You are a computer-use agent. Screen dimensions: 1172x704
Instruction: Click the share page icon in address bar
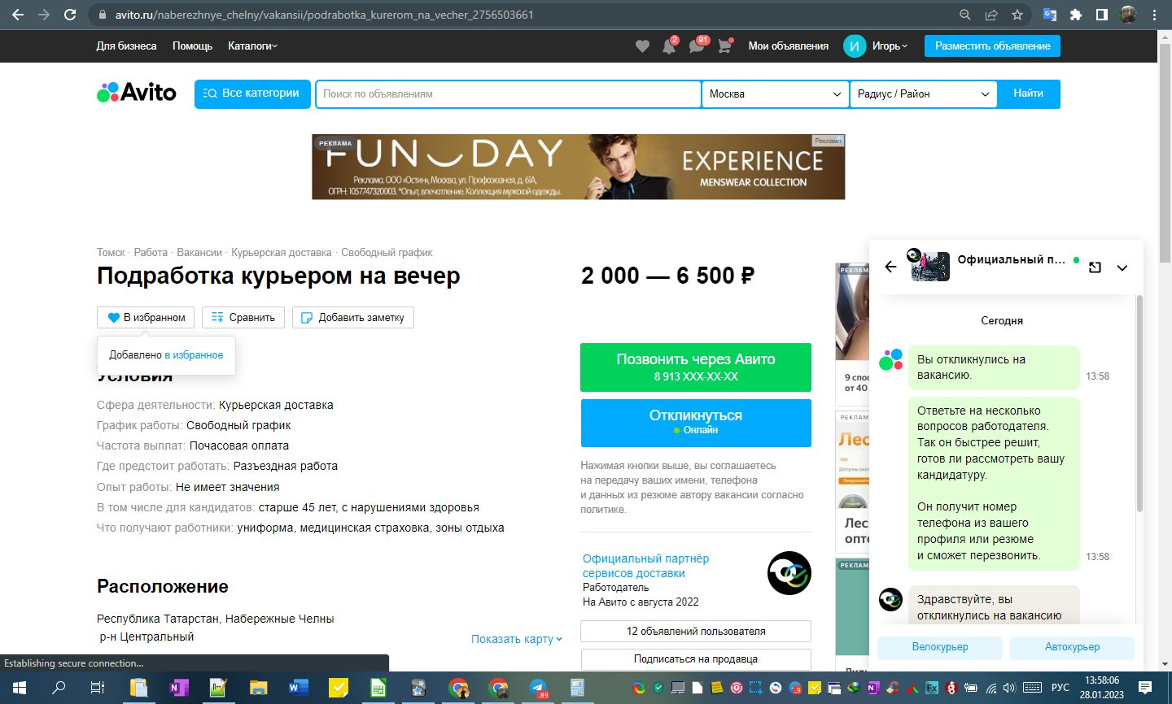(991, 15)
